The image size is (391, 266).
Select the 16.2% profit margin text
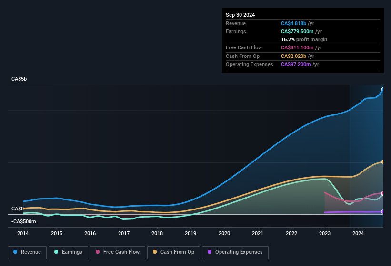pyautogui.click(x=304, y=39)
